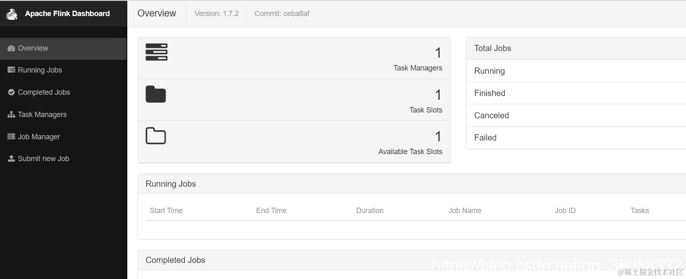This screenshot has height=279, width=686.
Task: Click the filled folder Task Slots icon
Action: (x=156, y=94)
